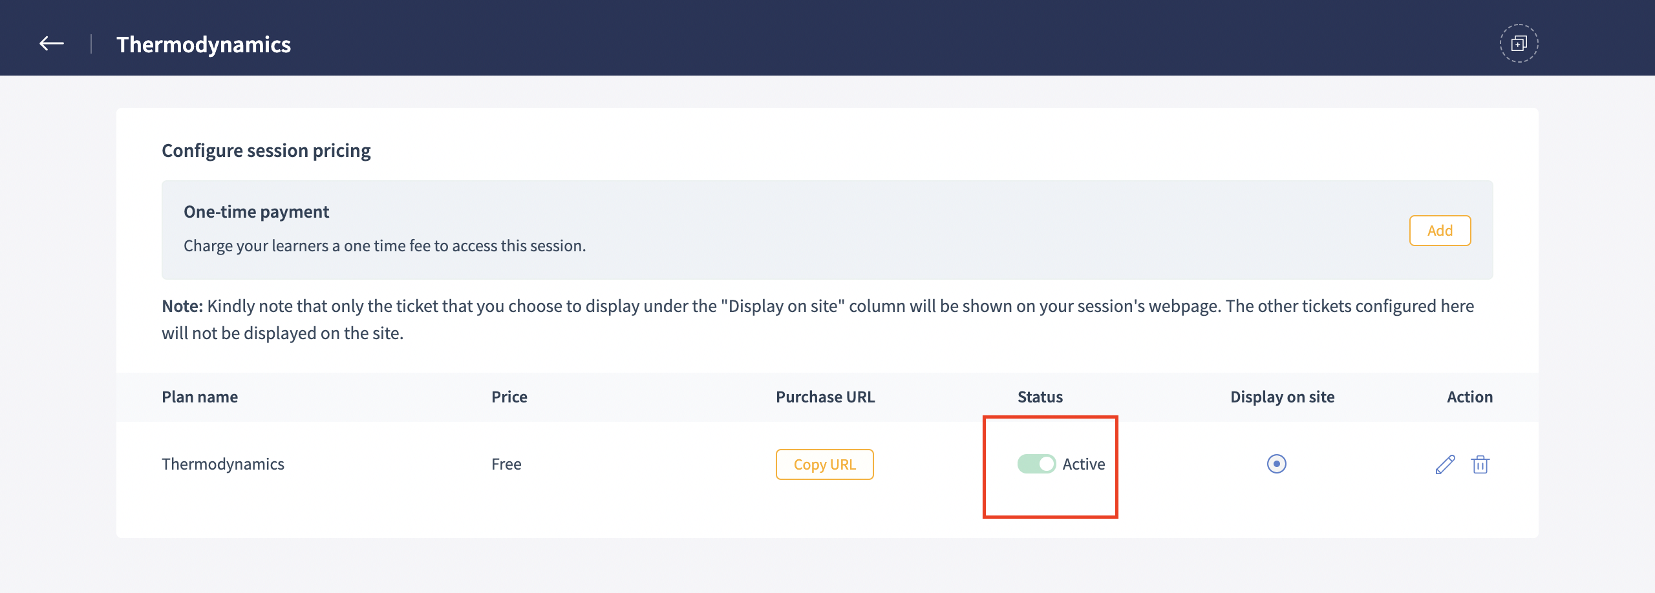Toggle the Active status switch off
This screenshot has height=593, width=1655.
tap(1036, 464)
